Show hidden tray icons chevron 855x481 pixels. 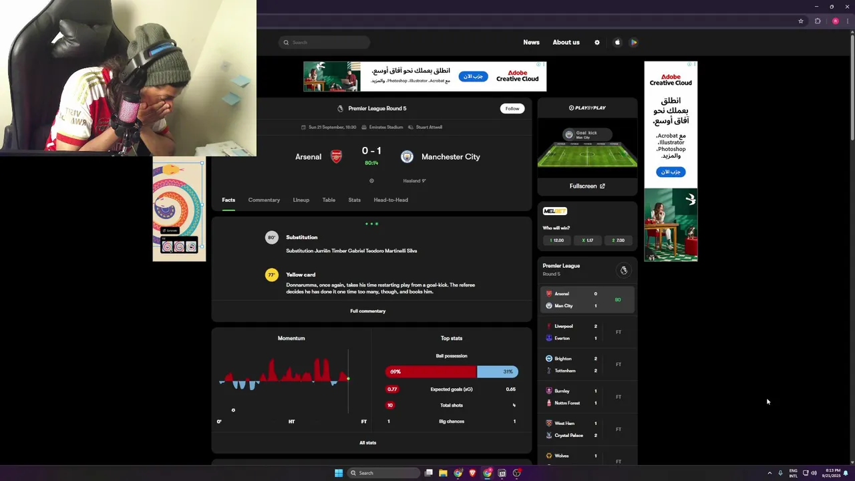[769, 473]
